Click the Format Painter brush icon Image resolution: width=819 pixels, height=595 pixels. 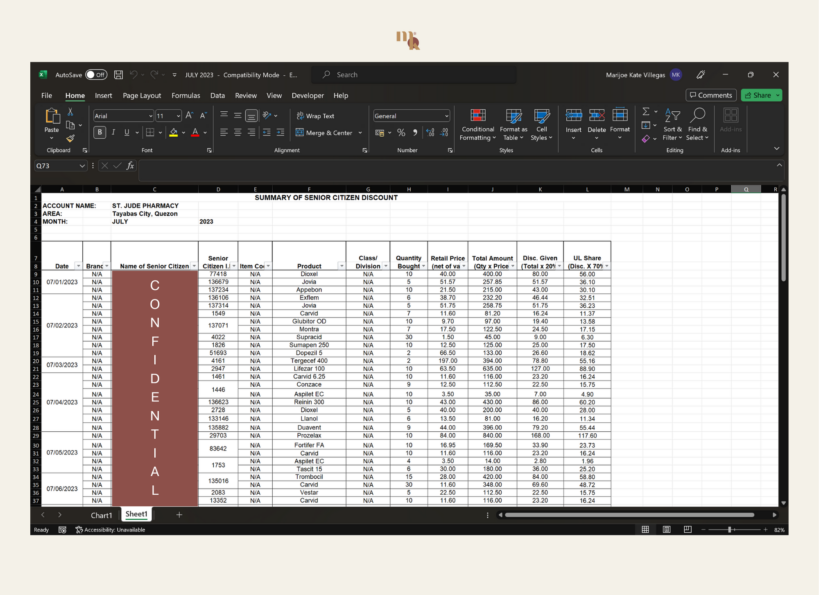[x=70, y=139]
